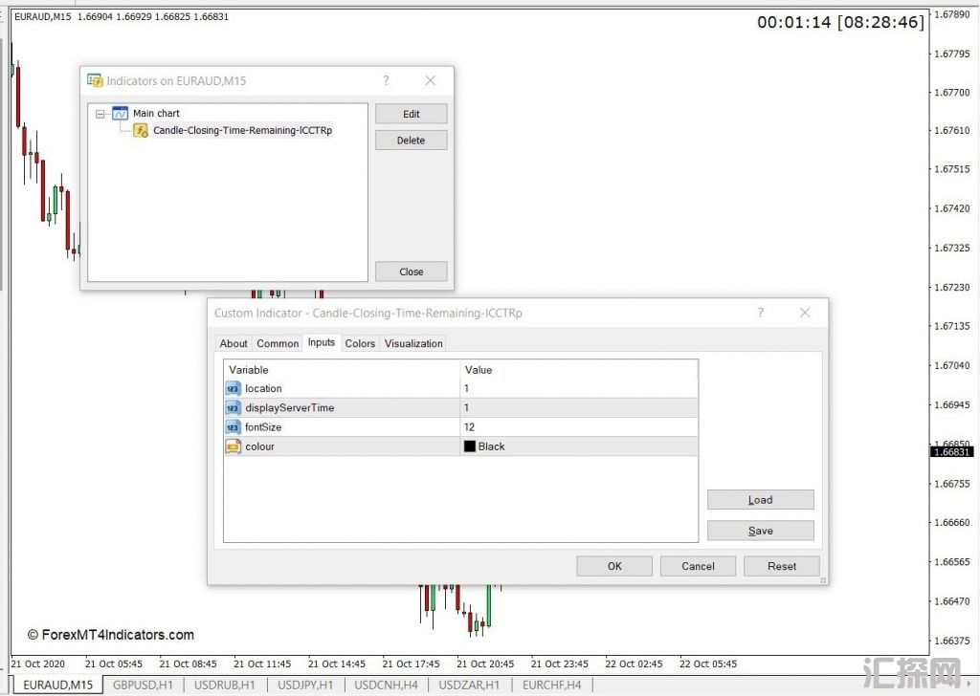This screenshot has width=980, height=696.
Task: Click the location variable integer icon
Action: [233, 389]
